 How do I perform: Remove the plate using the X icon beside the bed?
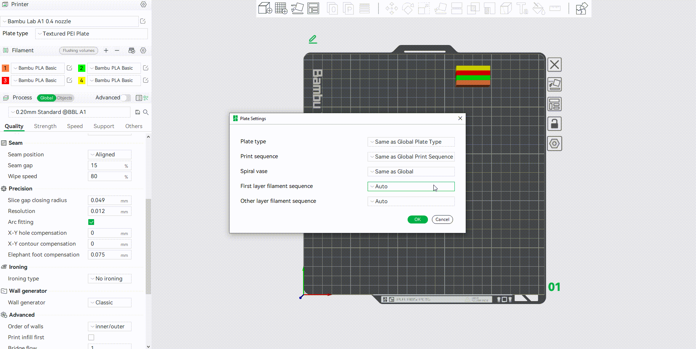(554, 65)
